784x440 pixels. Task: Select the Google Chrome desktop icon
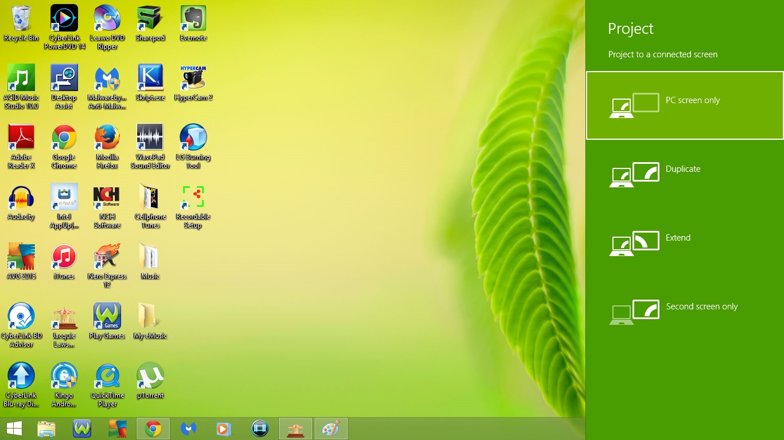64,147
